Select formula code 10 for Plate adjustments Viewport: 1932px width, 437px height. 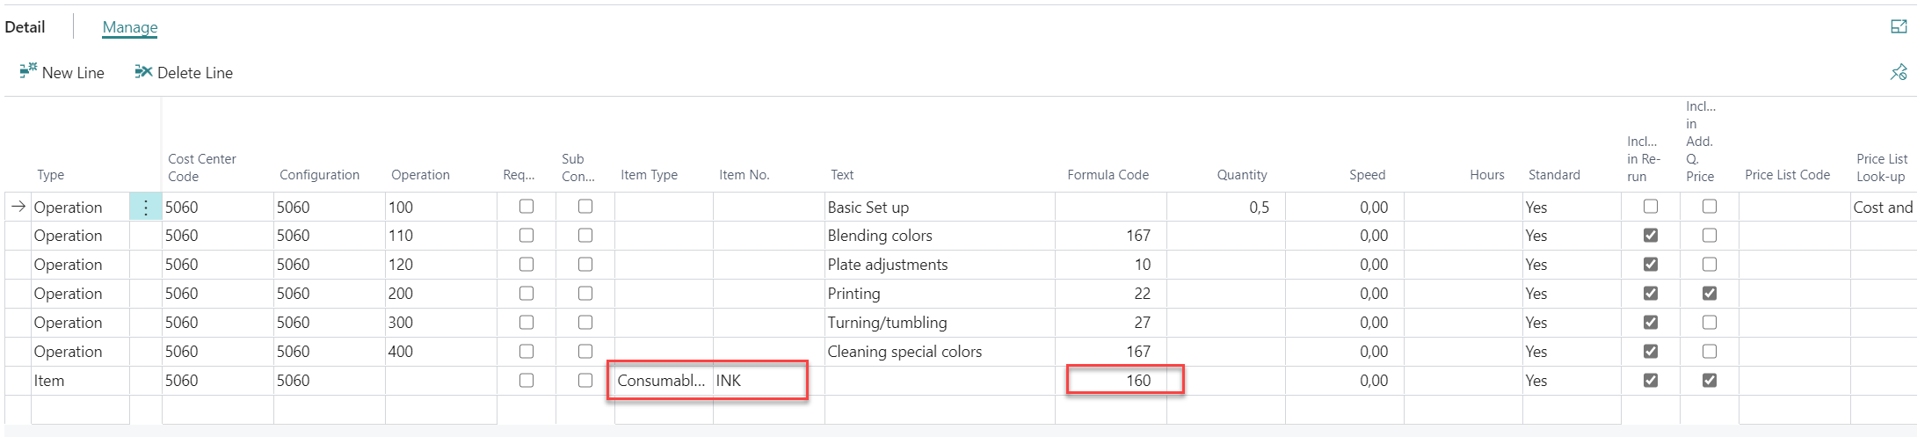tap(1111, 265)
